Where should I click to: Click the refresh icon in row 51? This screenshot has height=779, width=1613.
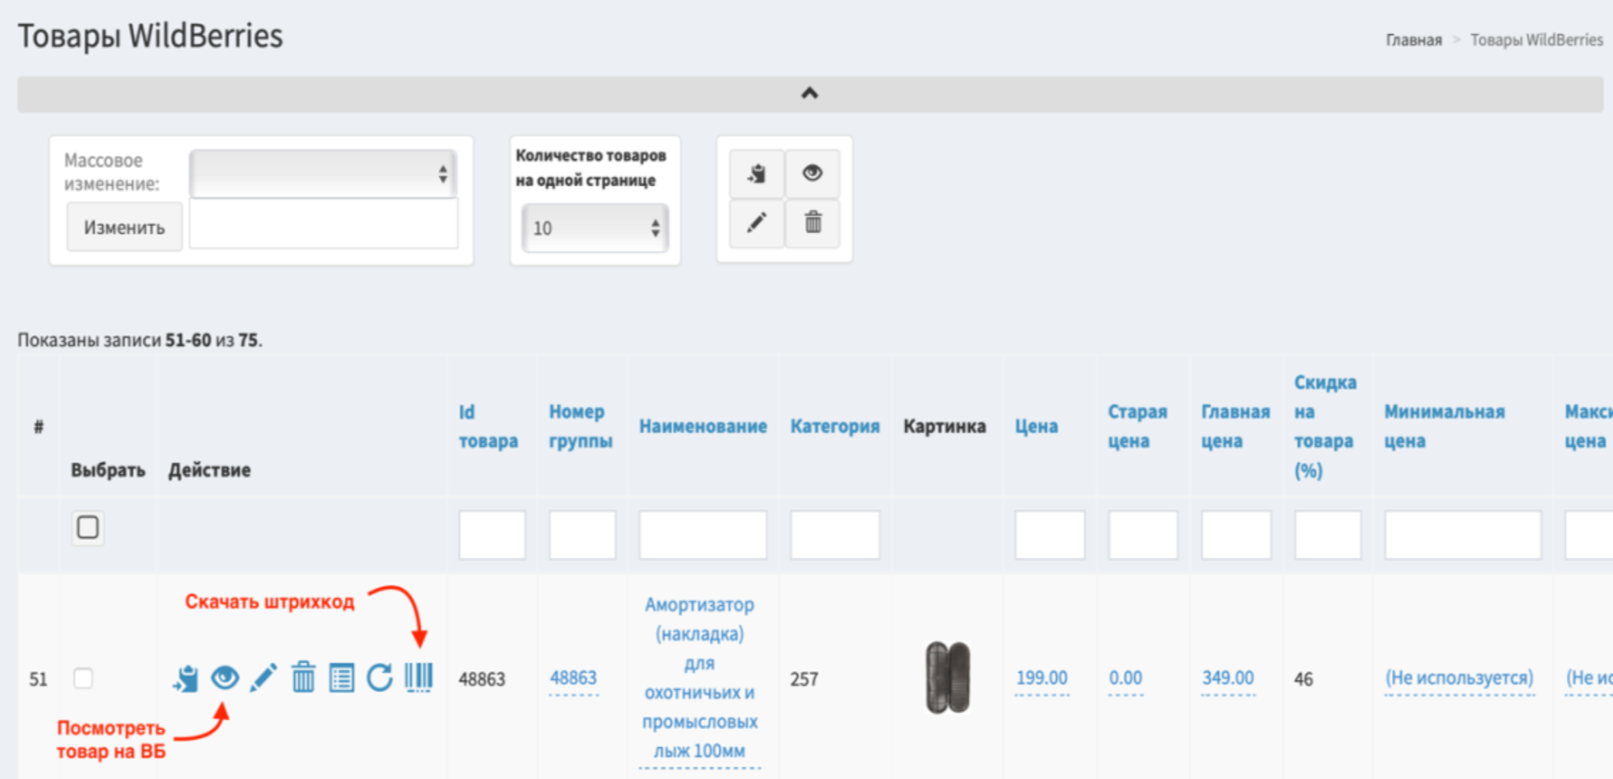click(380, 678)
